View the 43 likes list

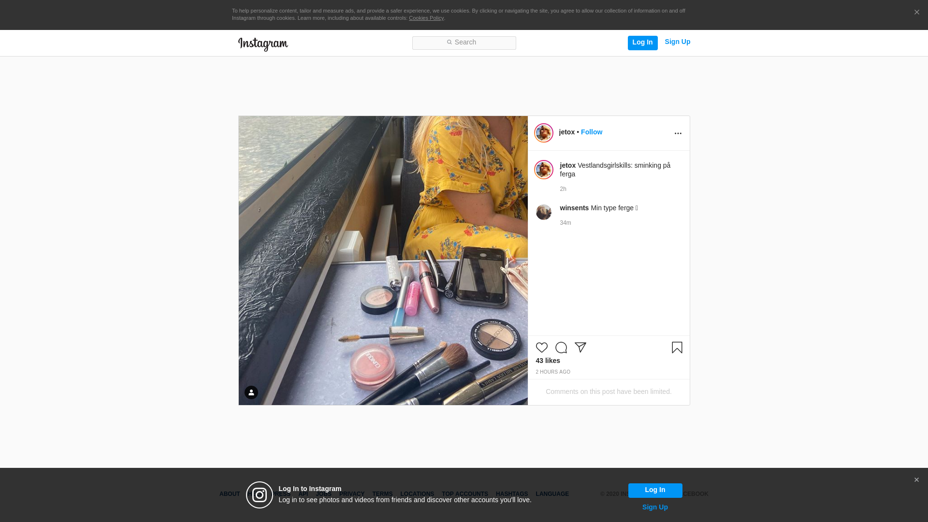pos(548,361)
